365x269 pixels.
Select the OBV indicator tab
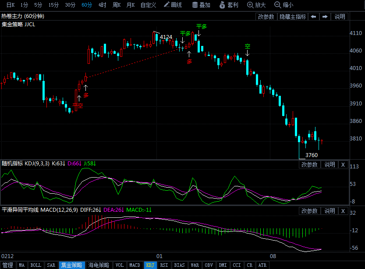(x=209, y=265)
